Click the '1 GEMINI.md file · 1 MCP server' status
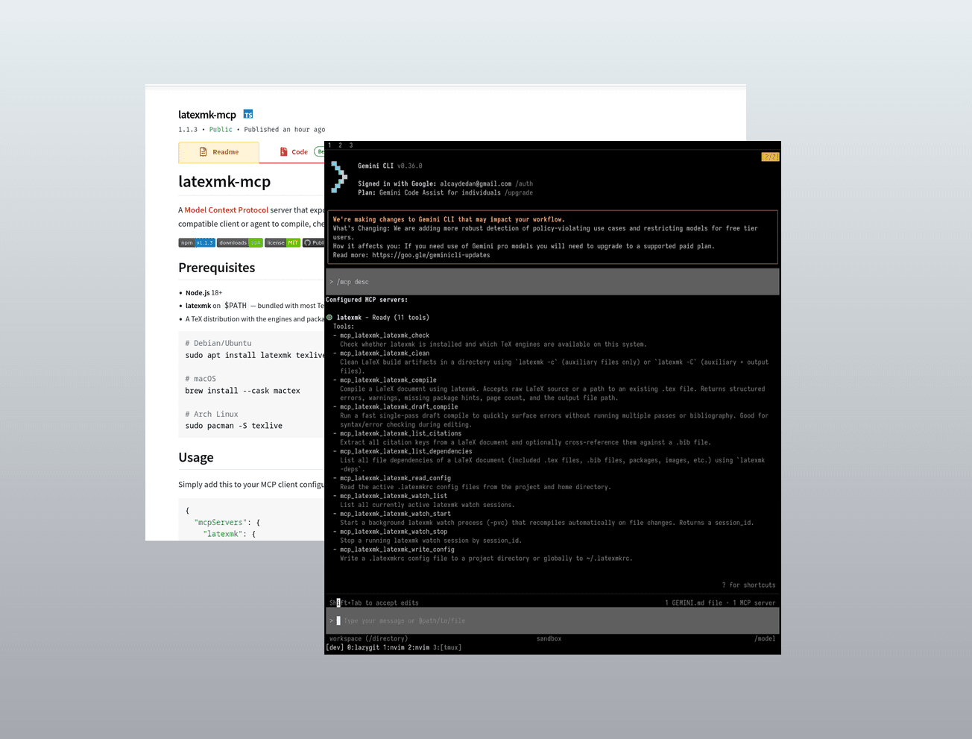The height and width of the screenshot is (739, 972). click(720, 603)
